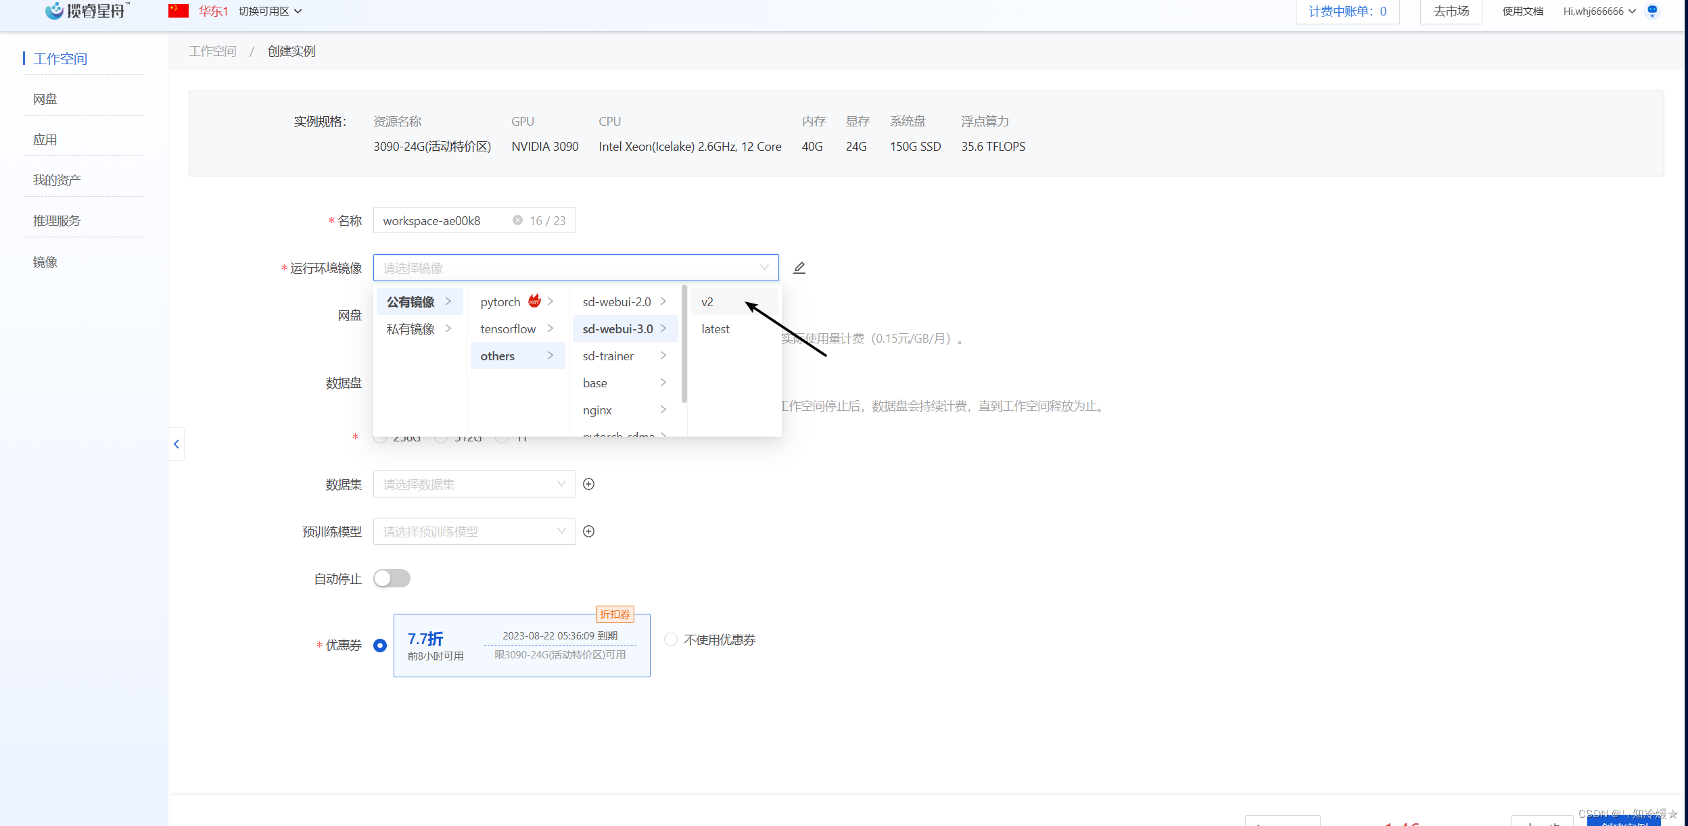Click the China flag region icon
This screenshot has height=826, width=1688.
click(179, 11)
